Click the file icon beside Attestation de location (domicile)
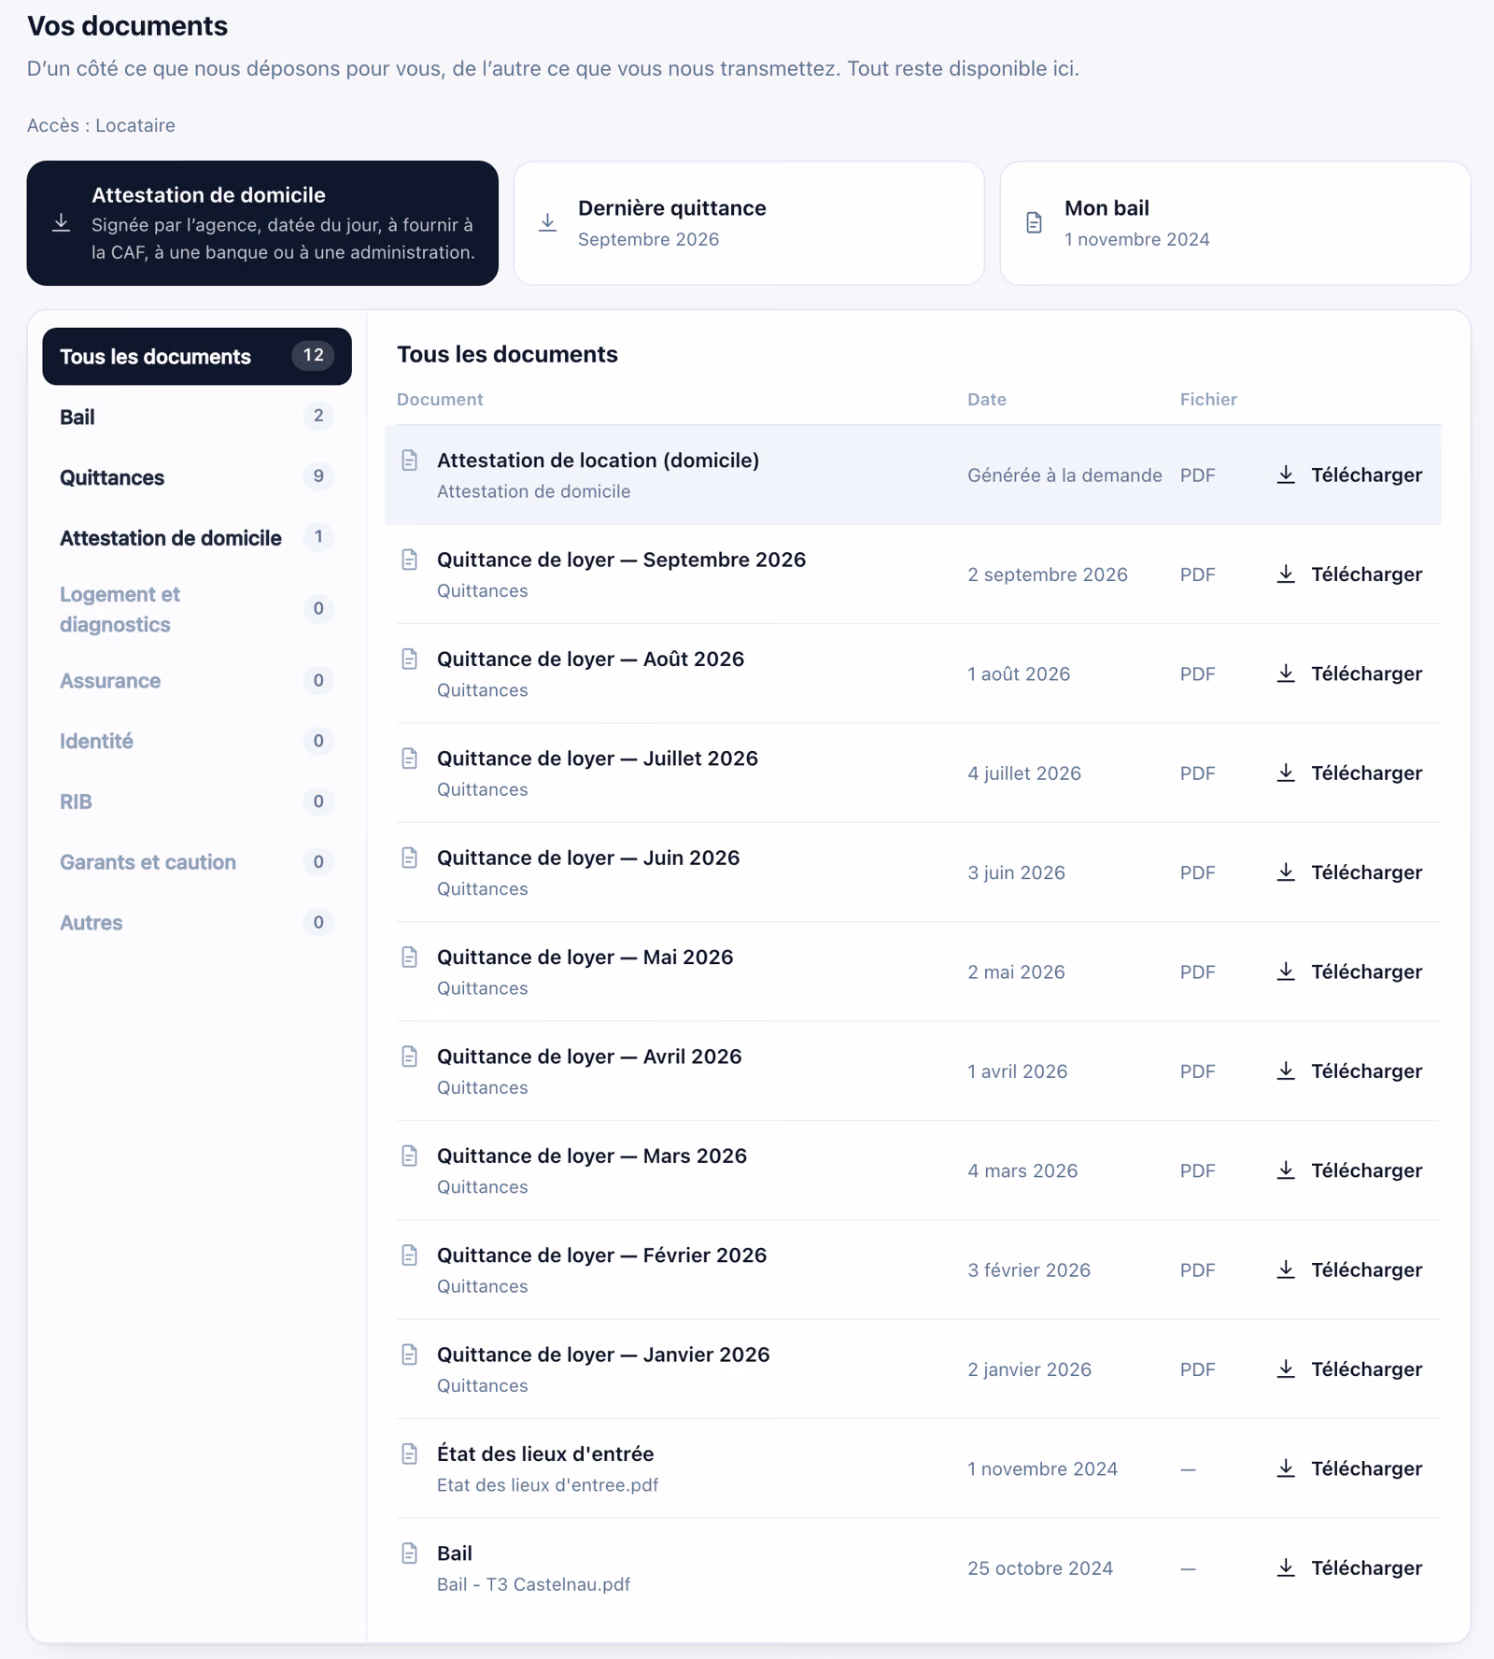1494x1659 pixels. point(410,461)
